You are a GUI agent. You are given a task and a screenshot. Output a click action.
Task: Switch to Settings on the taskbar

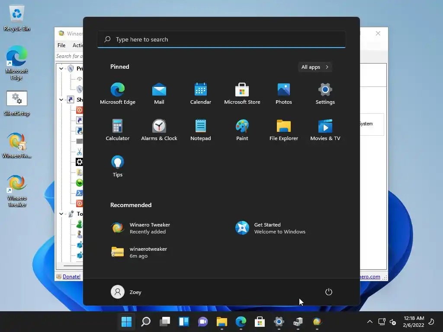click(279, 322)
